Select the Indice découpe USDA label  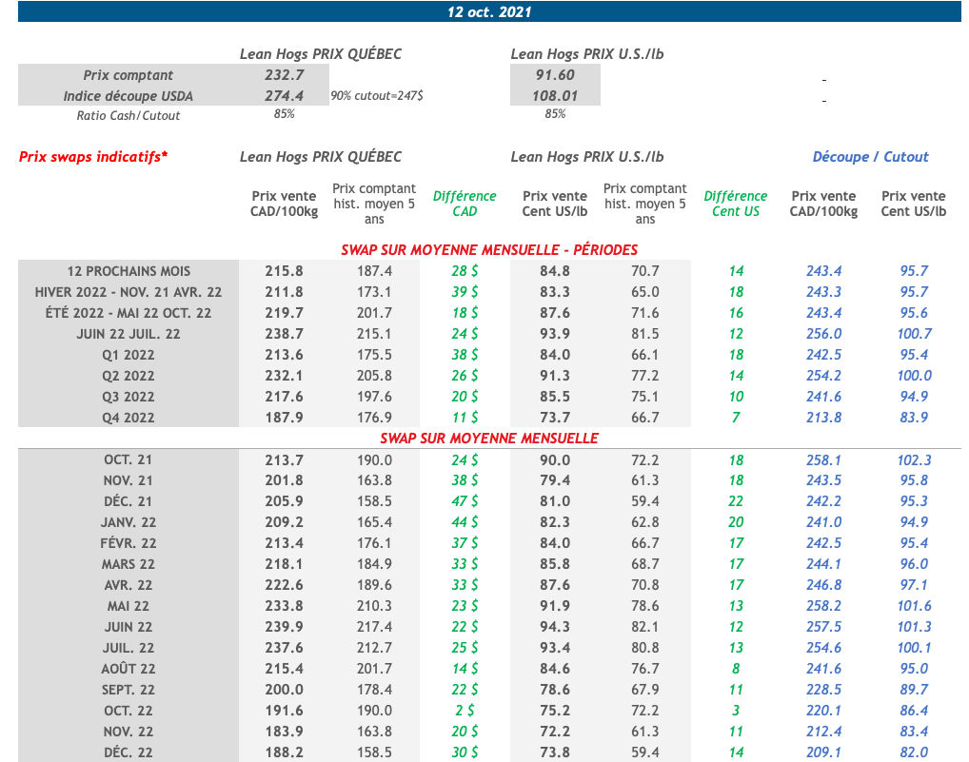[128, 96]
